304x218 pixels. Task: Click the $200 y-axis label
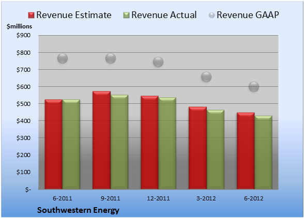tap(23, 155)
